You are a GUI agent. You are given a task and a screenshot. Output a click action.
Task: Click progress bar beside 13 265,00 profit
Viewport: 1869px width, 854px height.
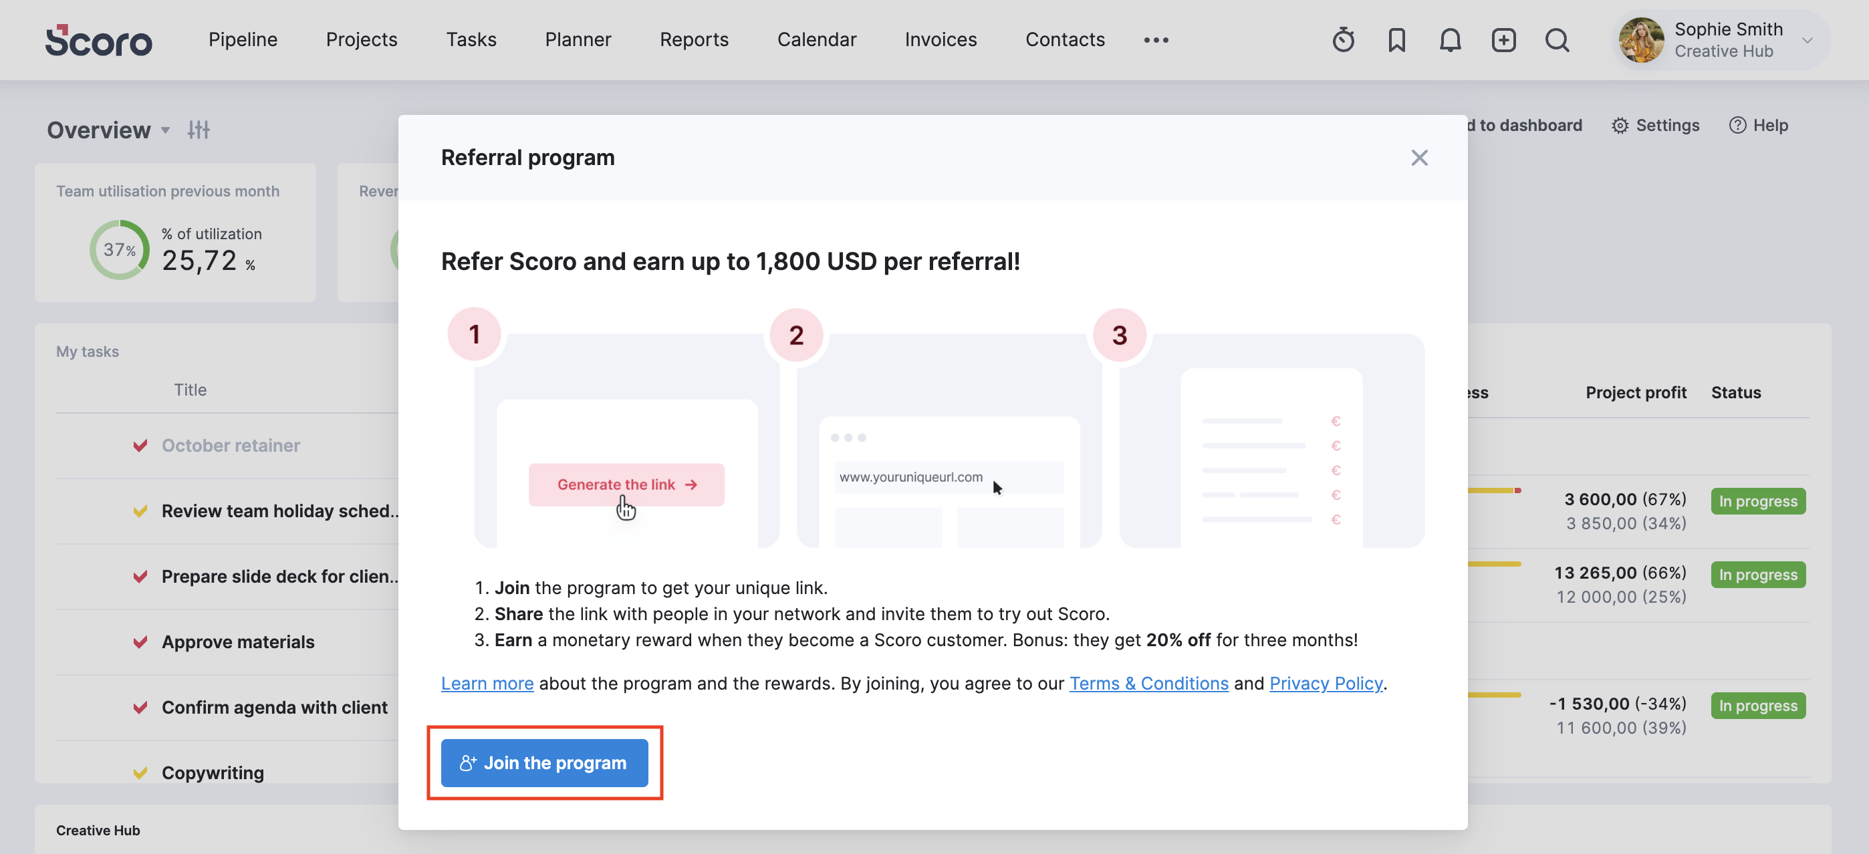click(x=1494, y=564)
